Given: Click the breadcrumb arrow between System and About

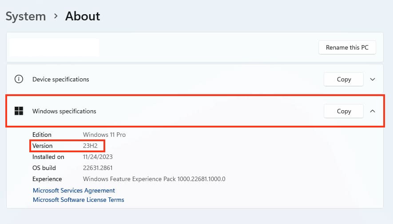Looking at the screenshot, I should point(56,16).
